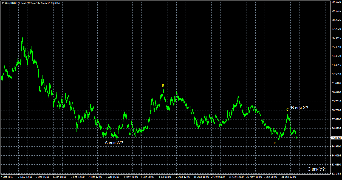Click the '7 Nov 12:00' time label
Image resolution: width=342 pixels, height=180 pixels.
[x=25, y=177]
